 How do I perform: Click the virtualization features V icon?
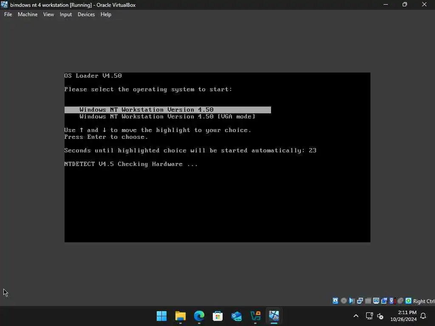(392, 301)
